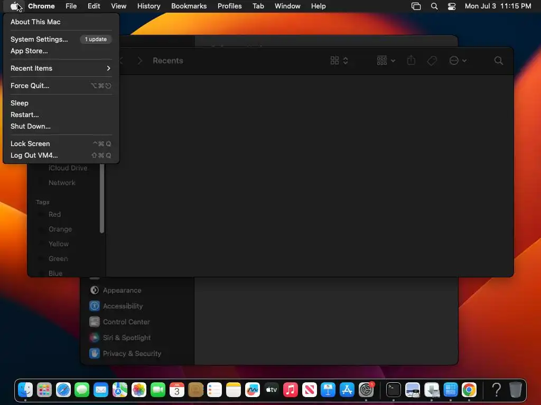The width and height of the screenshot is (541, 405).
Task: Click the date and time clock
Action: pos(498,6)
